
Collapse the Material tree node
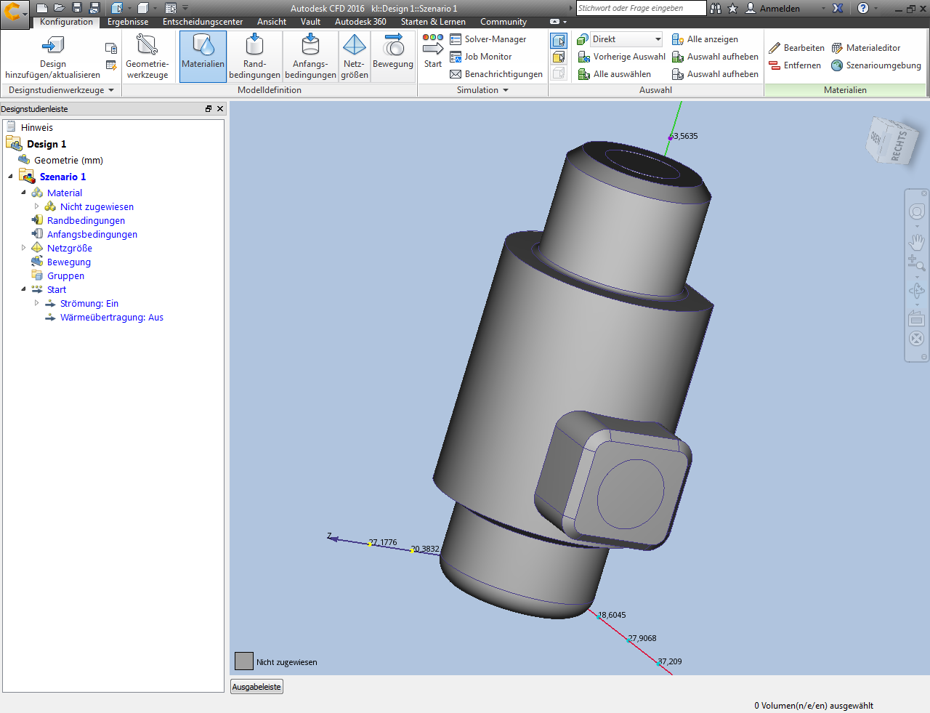point(24,193)
